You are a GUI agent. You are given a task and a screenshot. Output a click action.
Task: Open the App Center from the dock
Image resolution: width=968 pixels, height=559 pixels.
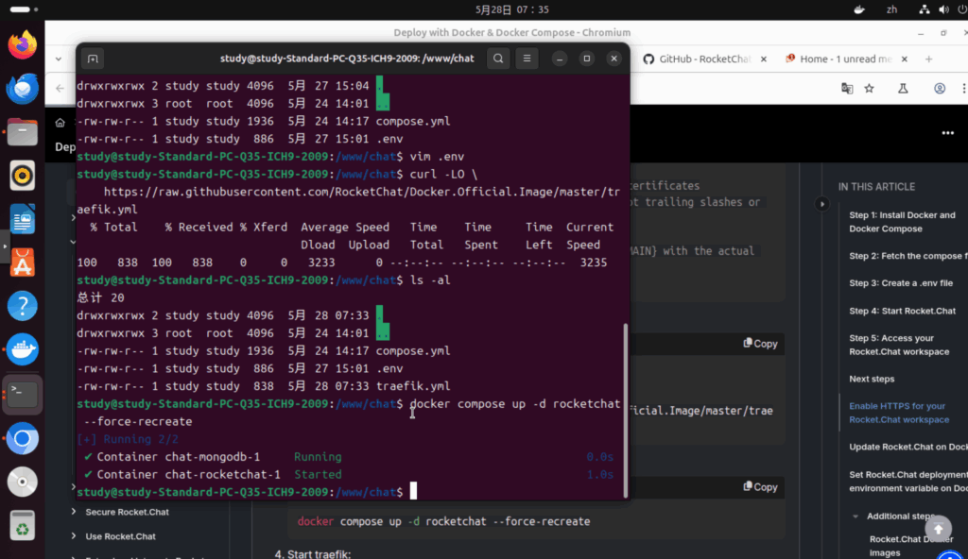pos(23,263)
